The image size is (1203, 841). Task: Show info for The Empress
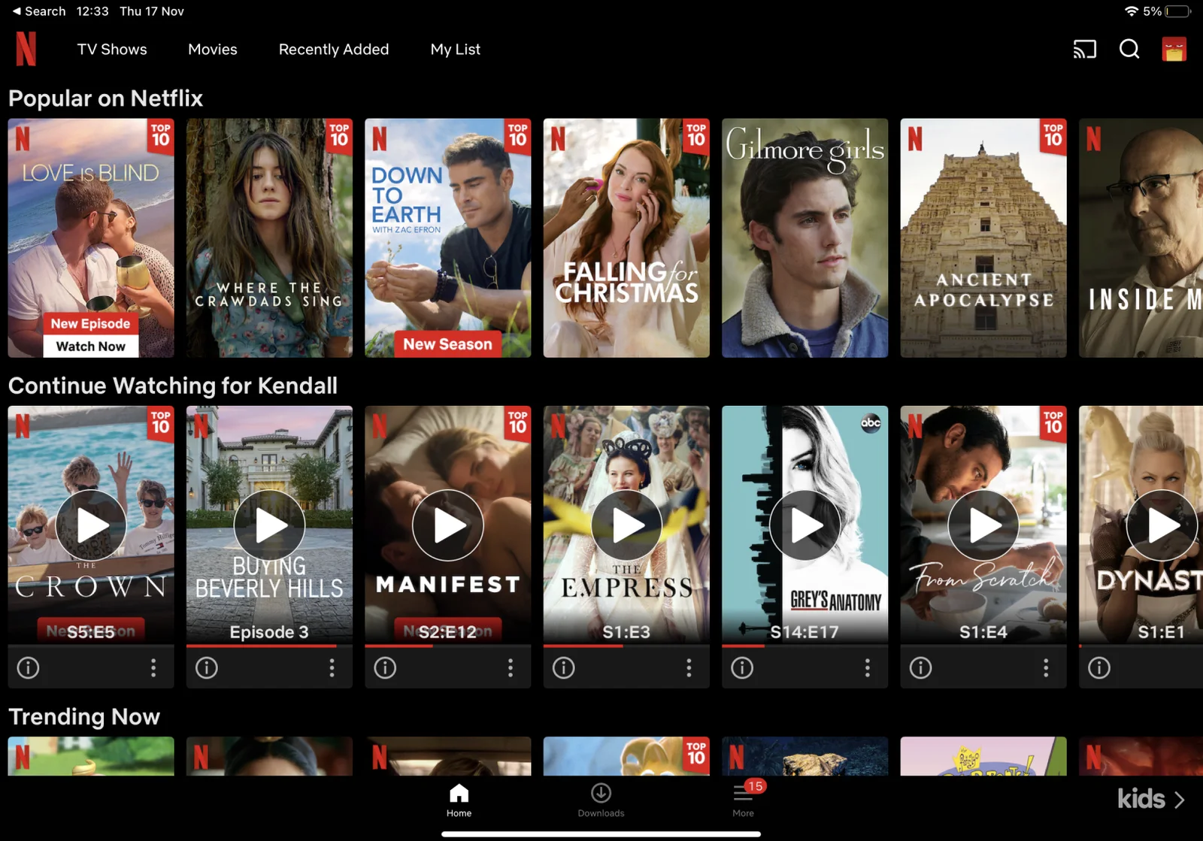click(x=564, y=667)
